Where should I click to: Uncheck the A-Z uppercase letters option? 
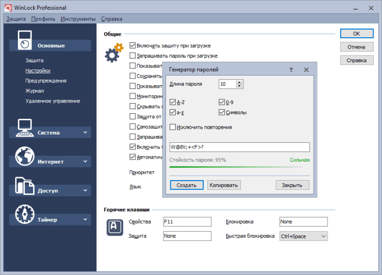(173, 102)
